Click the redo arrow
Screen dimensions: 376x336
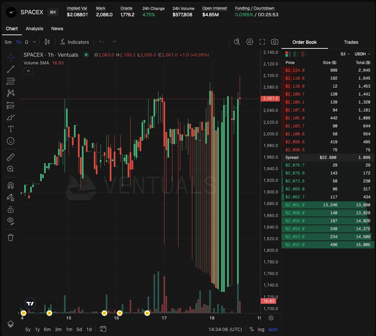pos(114,42)
